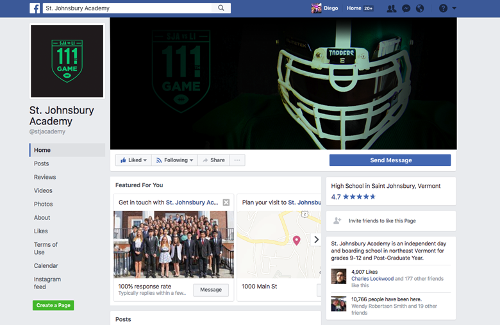The image size is (500, 325).
Task: Select the Home tab in sidebar
Action: [x=67, y=150]
